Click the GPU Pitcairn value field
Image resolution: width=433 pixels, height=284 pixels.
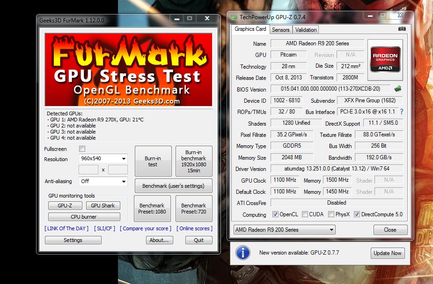coord(288,55)
